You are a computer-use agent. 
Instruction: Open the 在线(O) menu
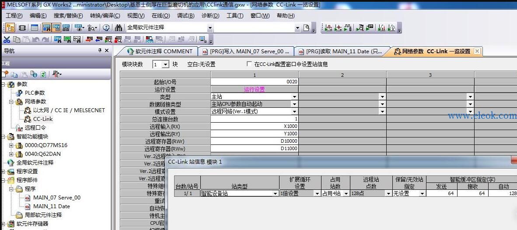161,15
